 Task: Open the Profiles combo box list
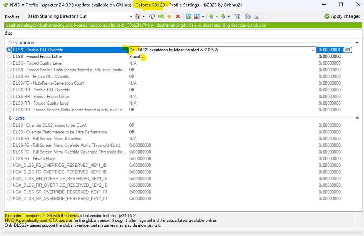131,16
